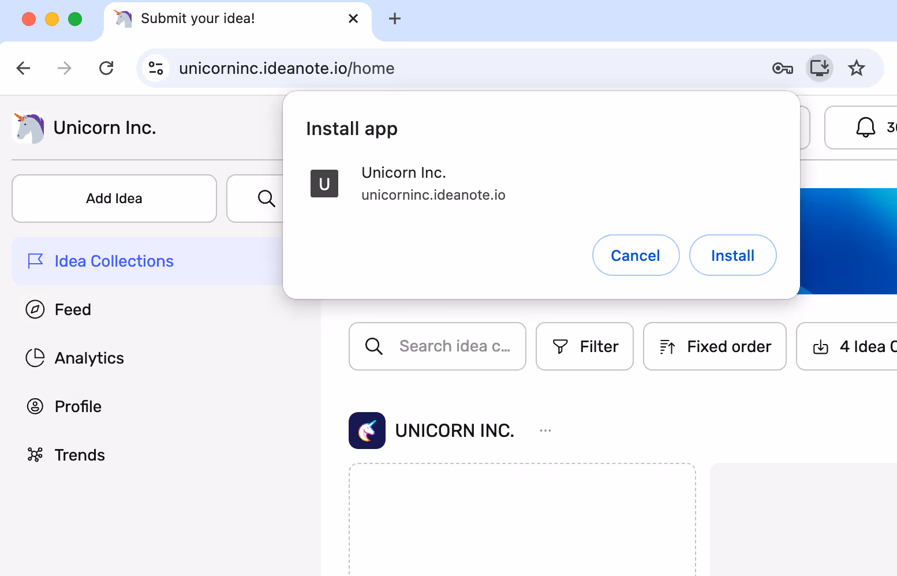Reload the current page
The image size is (897, 576).
pos(106,68)
